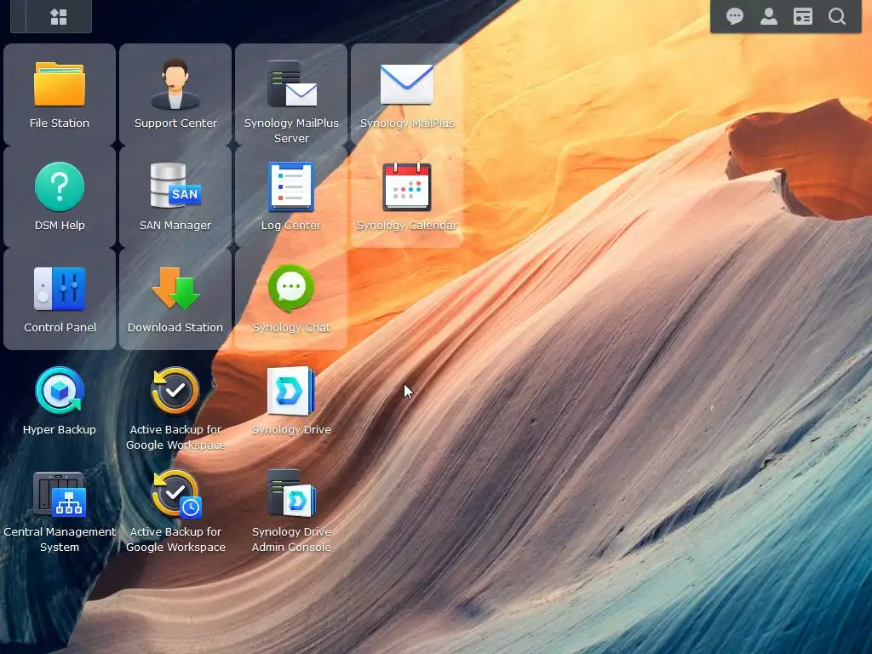Open DSM Help

(x=60, y=186)
